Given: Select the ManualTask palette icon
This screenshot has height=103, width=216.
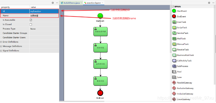Looking at the screenshot, I should point(174,44).
